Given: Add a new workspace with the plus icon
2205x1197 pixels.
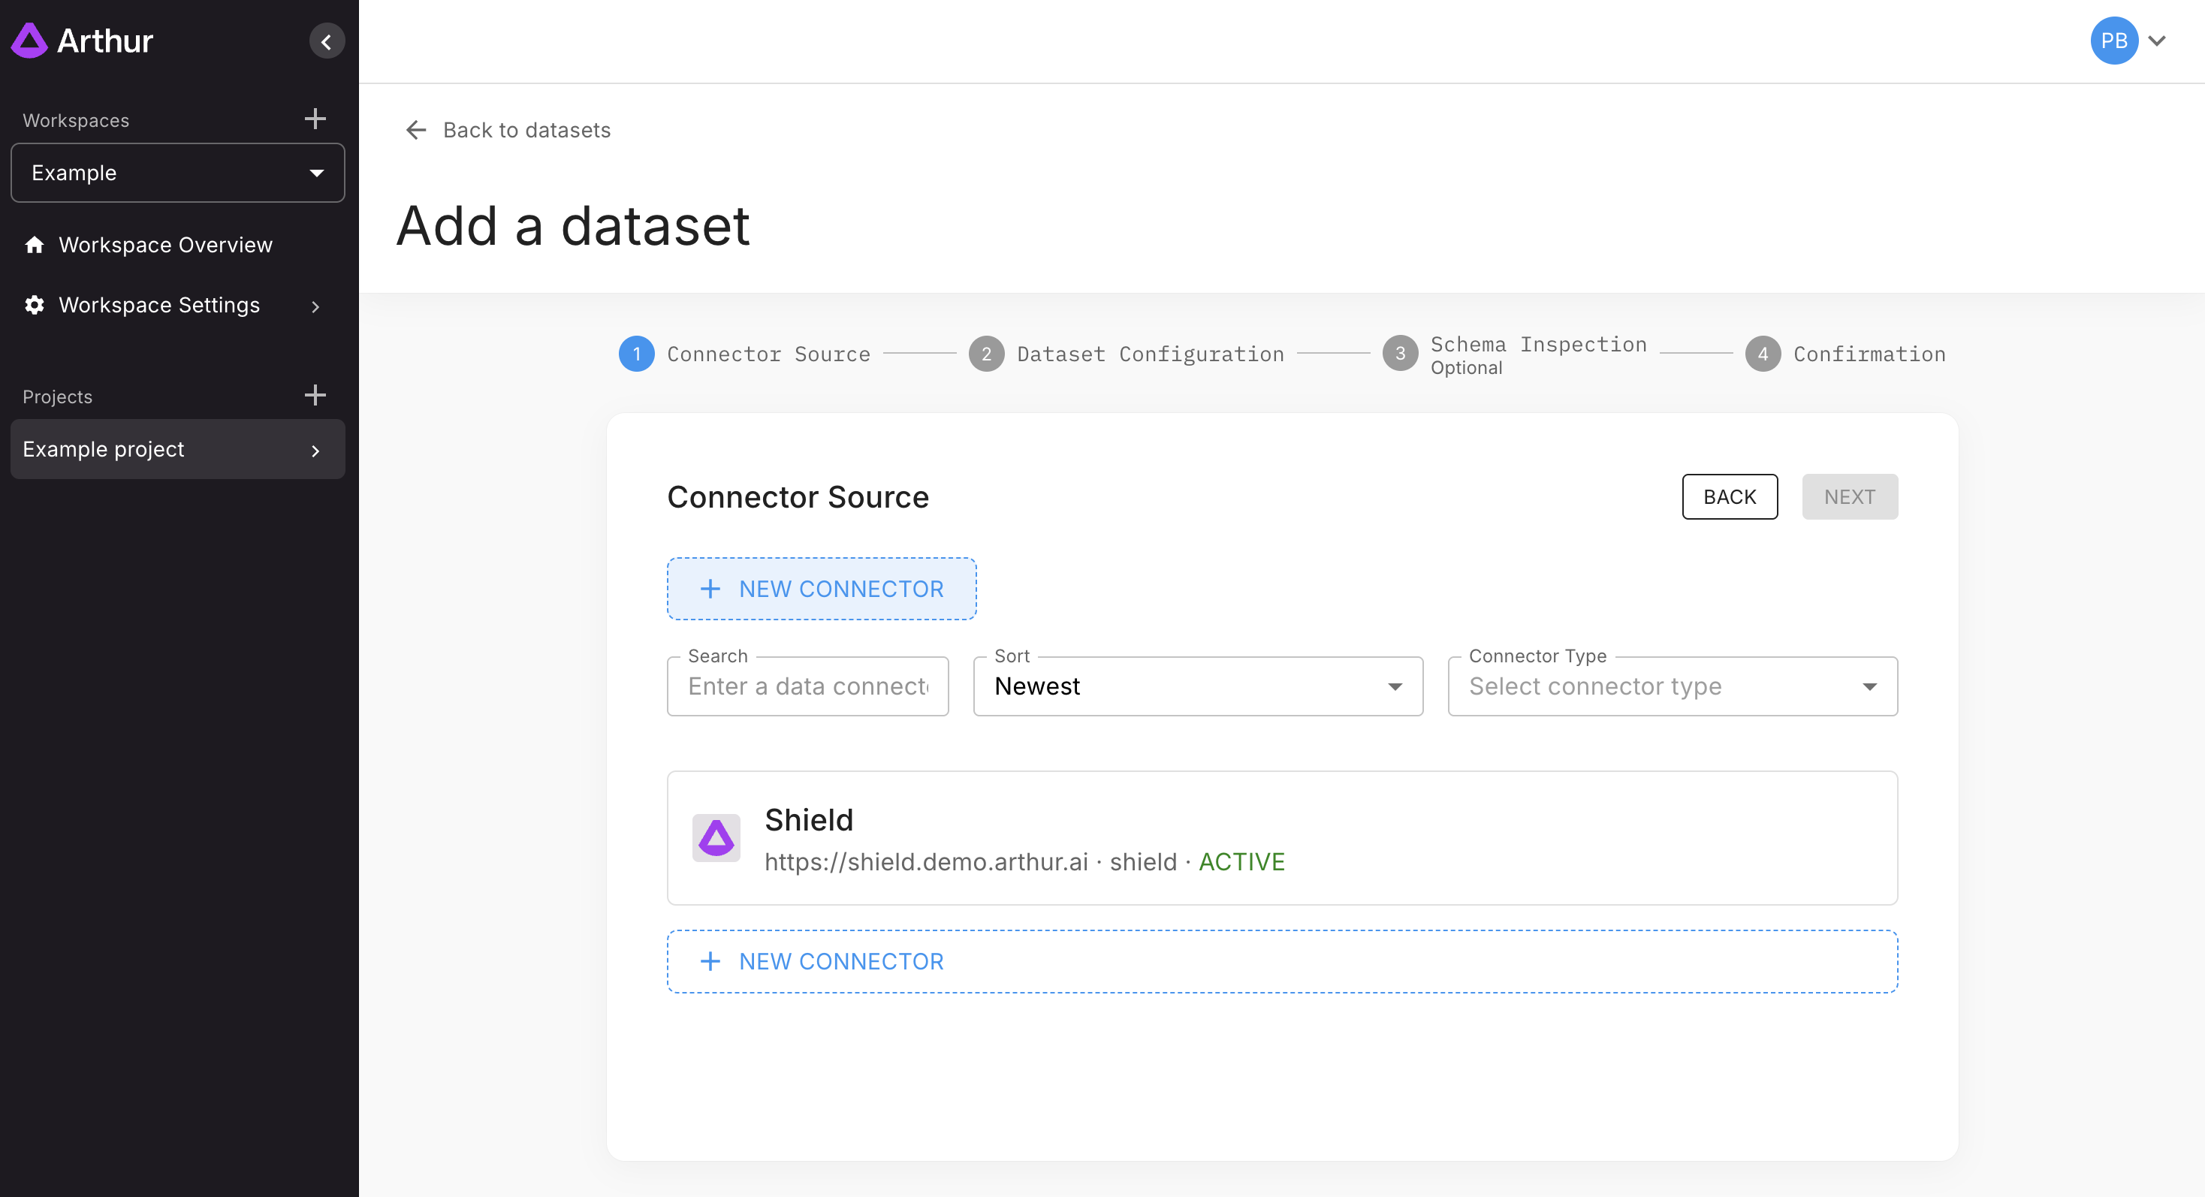Looking at the screenshot, I should [315, 119].
